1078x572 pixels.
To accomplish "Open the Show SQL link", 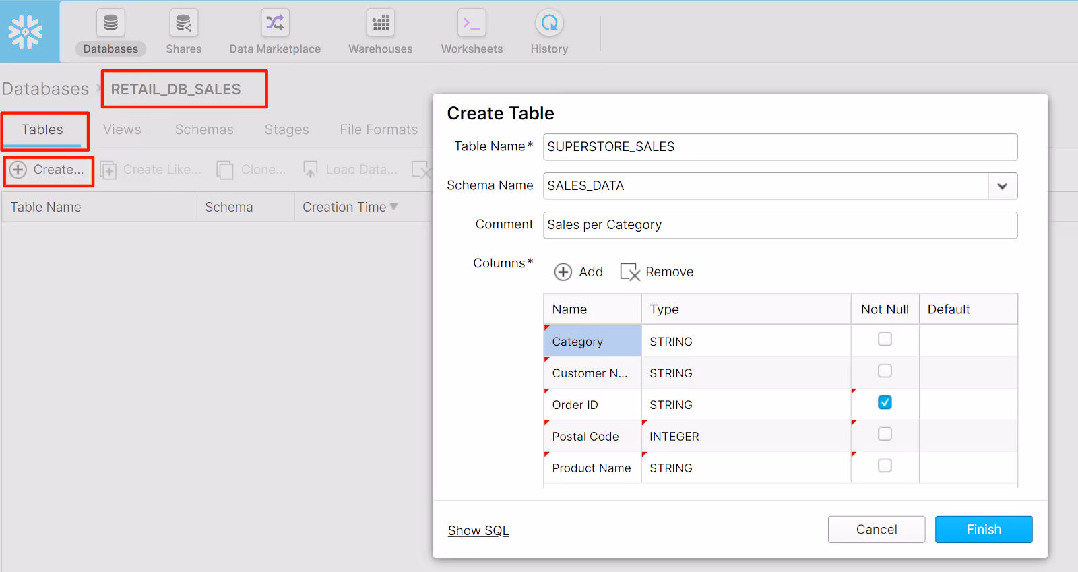I will point(478,530).
